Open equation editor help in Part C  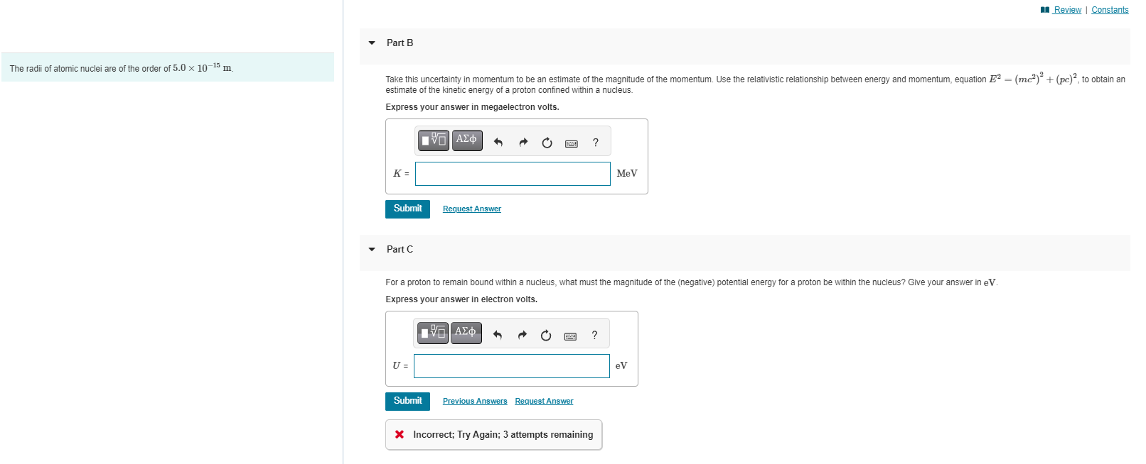594,334
